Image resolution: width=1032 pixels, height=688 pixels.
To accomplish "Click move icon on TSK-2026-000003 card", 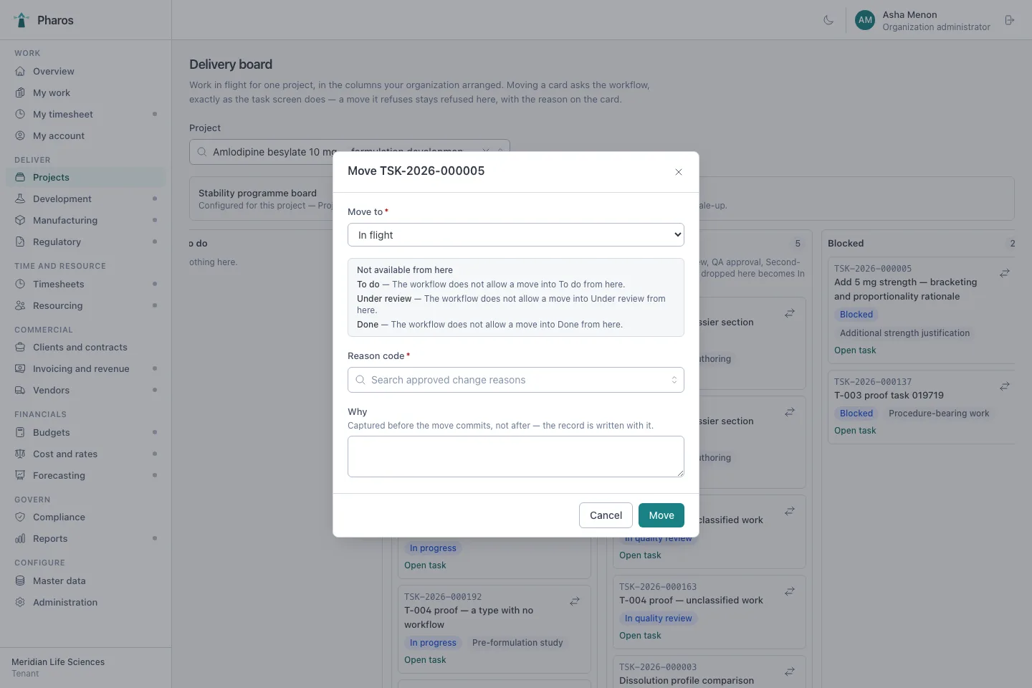I will (x=790, y=672).
